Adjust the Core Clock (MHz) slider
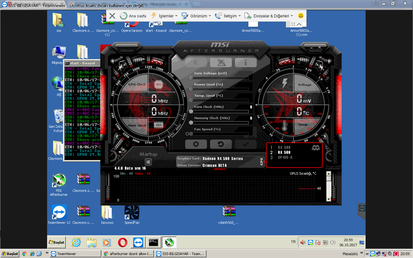Screen dimensions: 413x258 coord(219,112)
